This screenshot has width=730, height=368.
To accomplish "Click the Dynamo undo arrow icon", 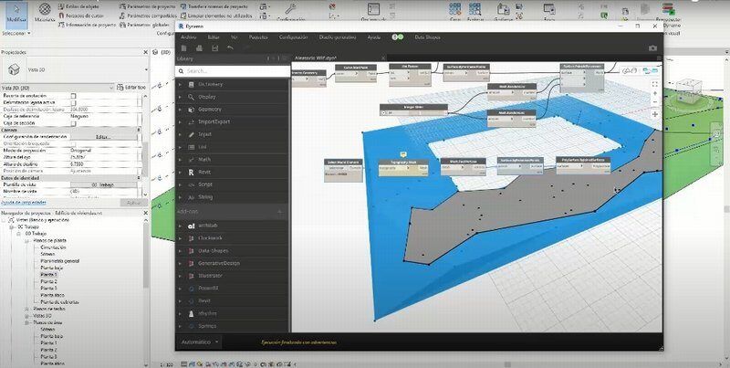I will pyautogui.click(x=230, y=47).
